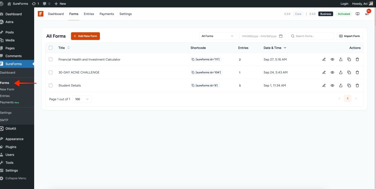Delete the Student Details form
The height and width of the screenshot is (189, 376).
(357, 85)
